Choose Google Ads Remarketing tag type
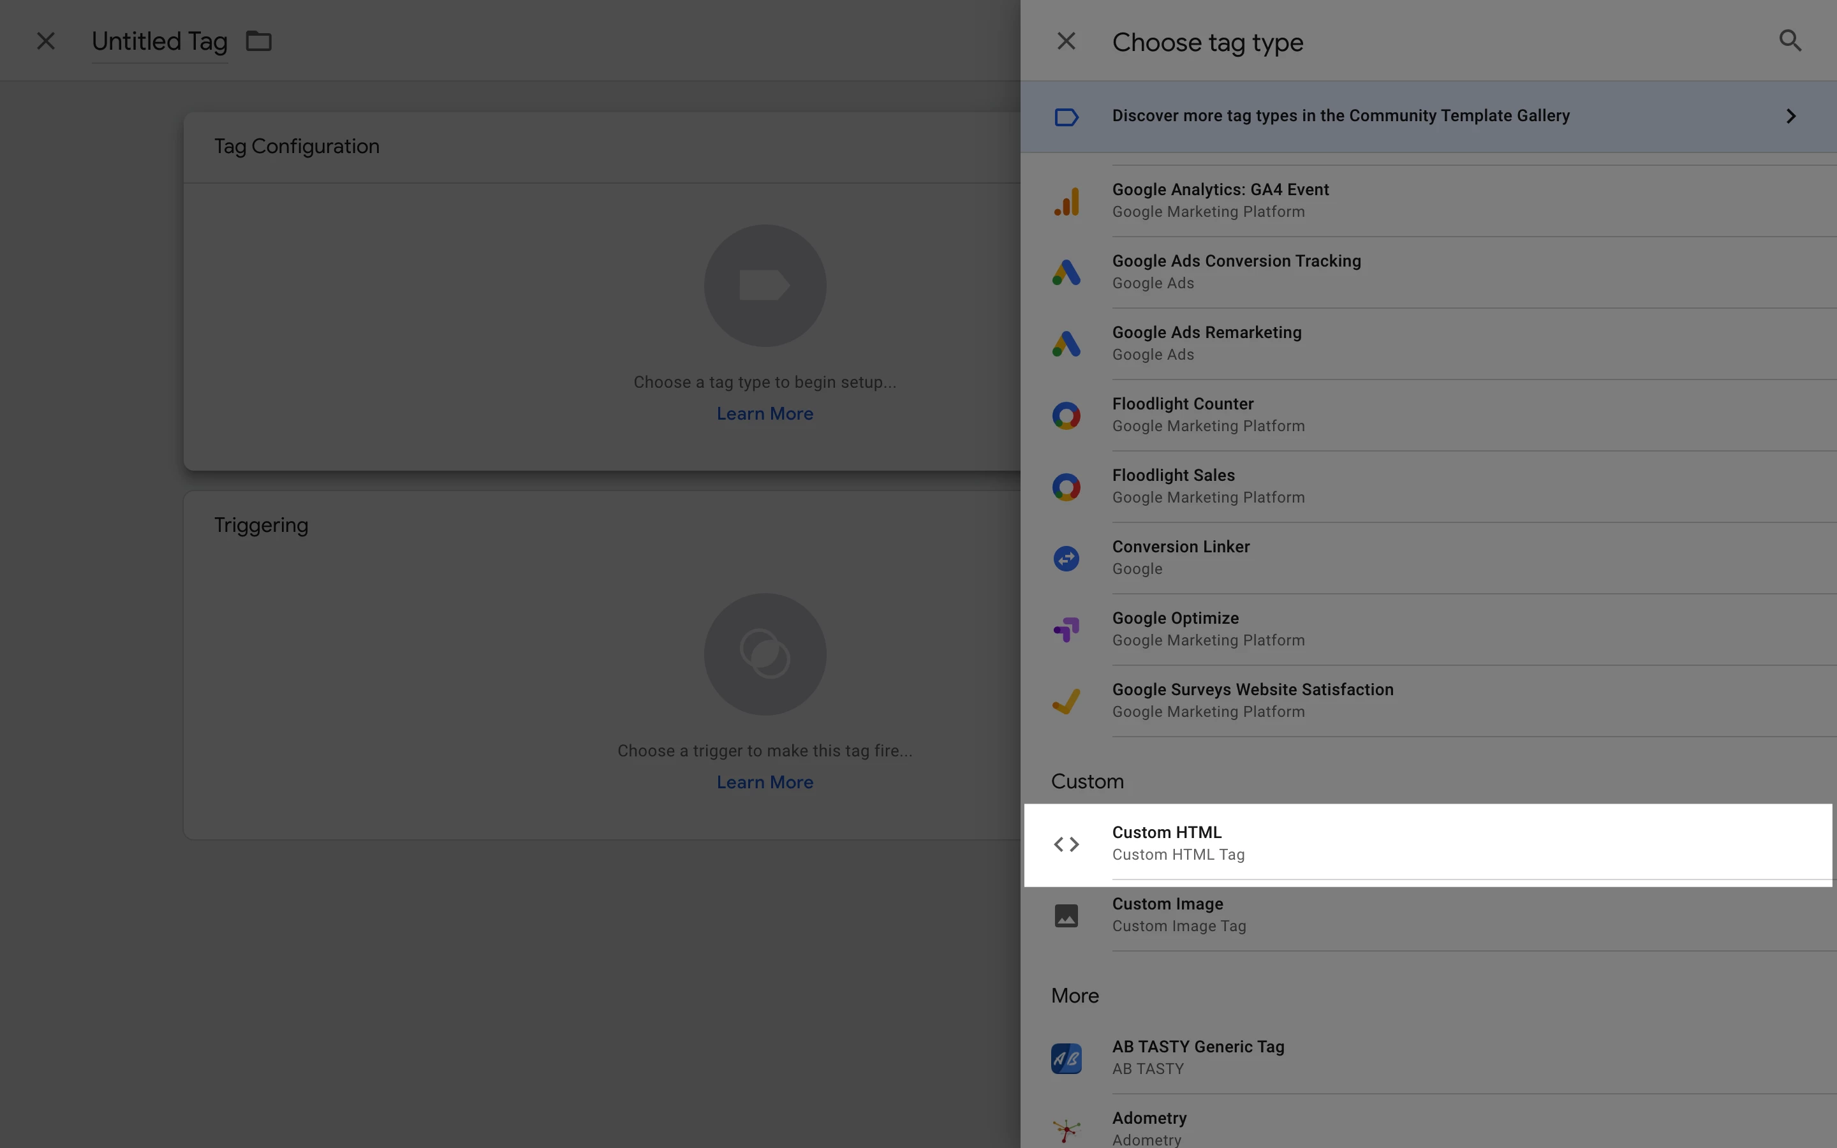 point(1206,343)
